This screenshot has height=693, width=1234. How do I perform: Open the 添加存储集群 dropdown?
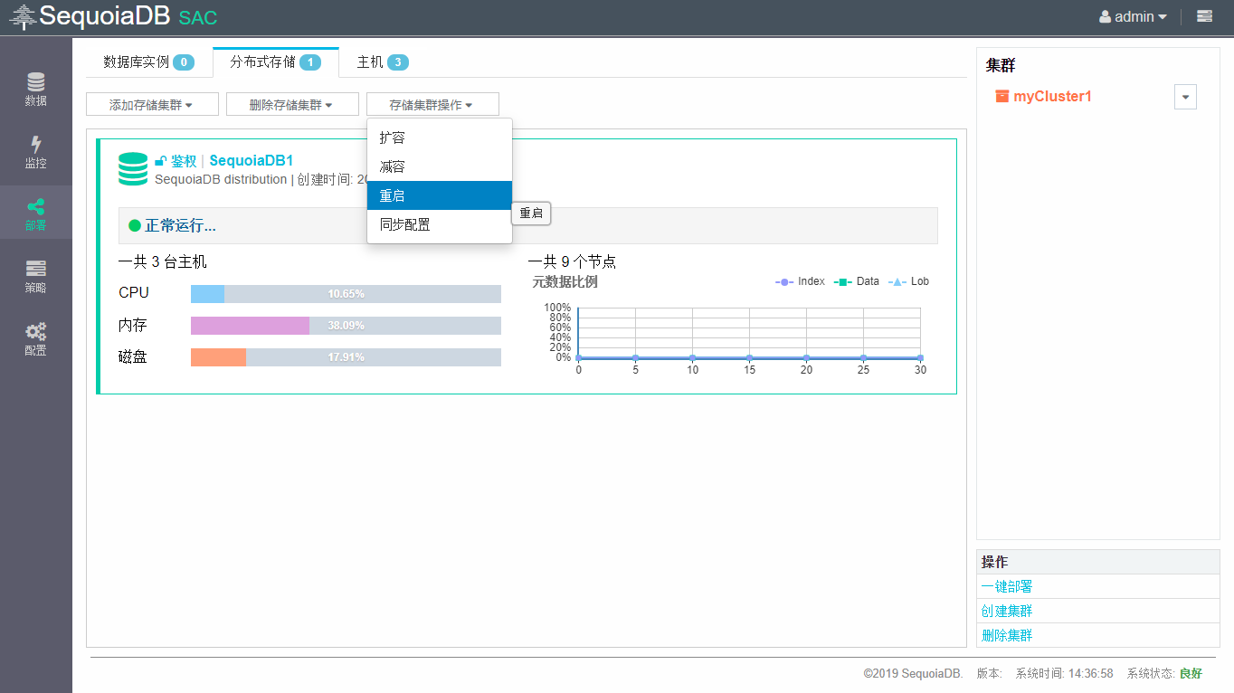click(152, 105)
